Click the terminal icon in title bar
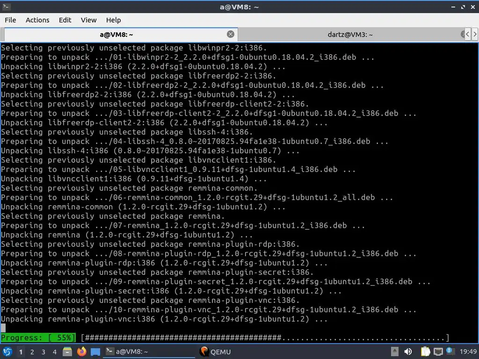The width and height of the screenshot is (479, 359). pyautogui.click(x=7, y=7)
